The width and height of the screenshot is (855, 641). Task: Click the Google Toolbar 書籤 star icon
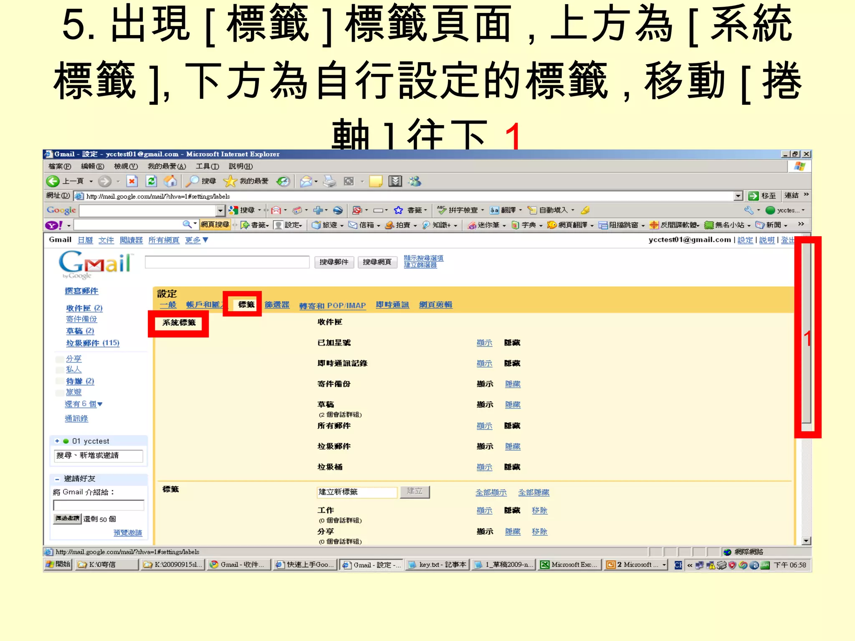coord(398,210)
